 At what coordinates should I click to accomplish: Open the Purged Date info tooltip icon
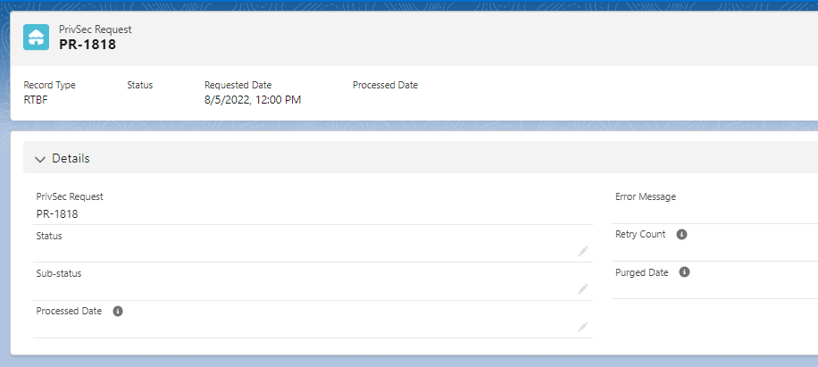coord(684,272)
